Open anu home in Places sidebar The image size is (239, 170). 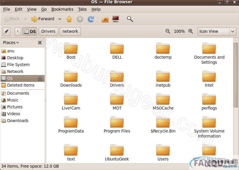coord(22,51)
